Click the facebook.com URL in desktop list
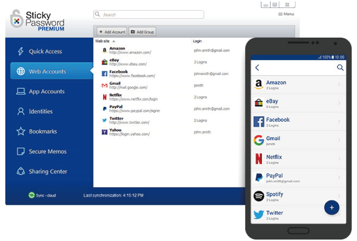Viewport: 357px width, 241px height. pos(132,76)
